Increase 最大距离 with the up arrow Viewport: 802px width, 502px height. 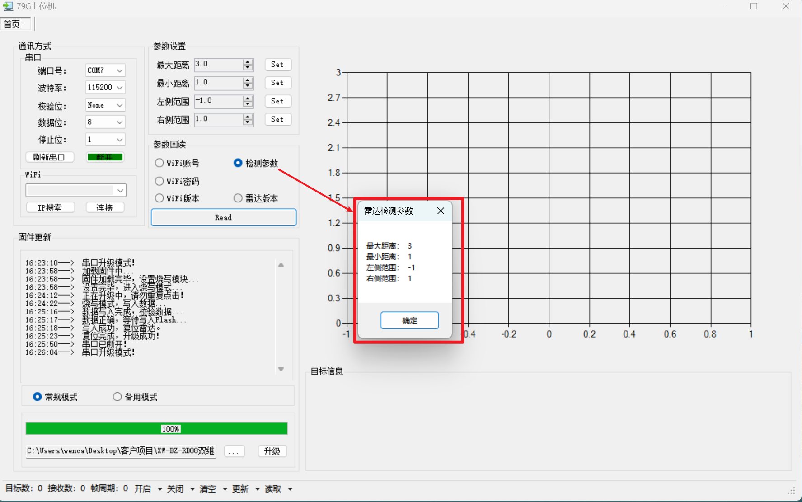(248, 62)
